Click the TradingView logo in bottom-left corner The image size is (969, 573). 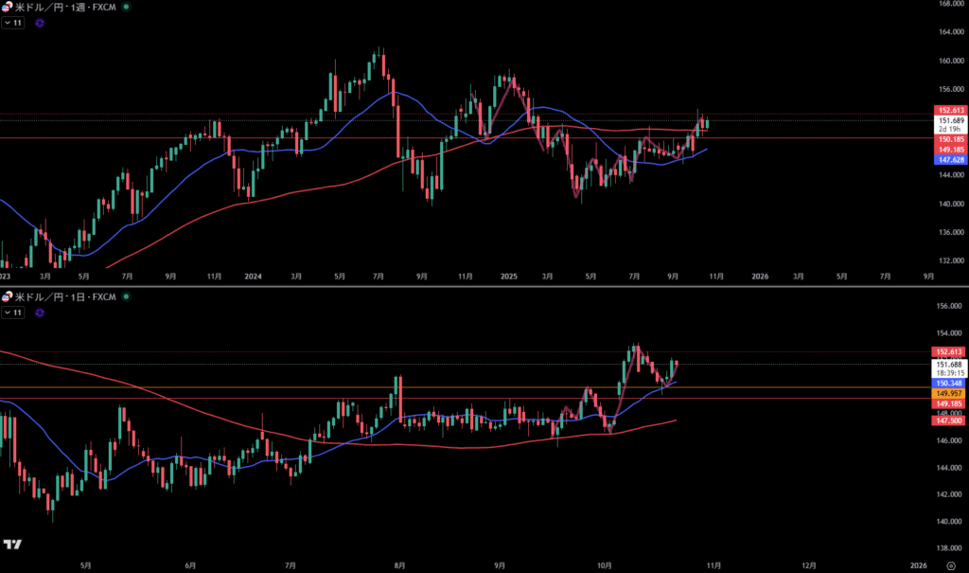pos(12,545)
